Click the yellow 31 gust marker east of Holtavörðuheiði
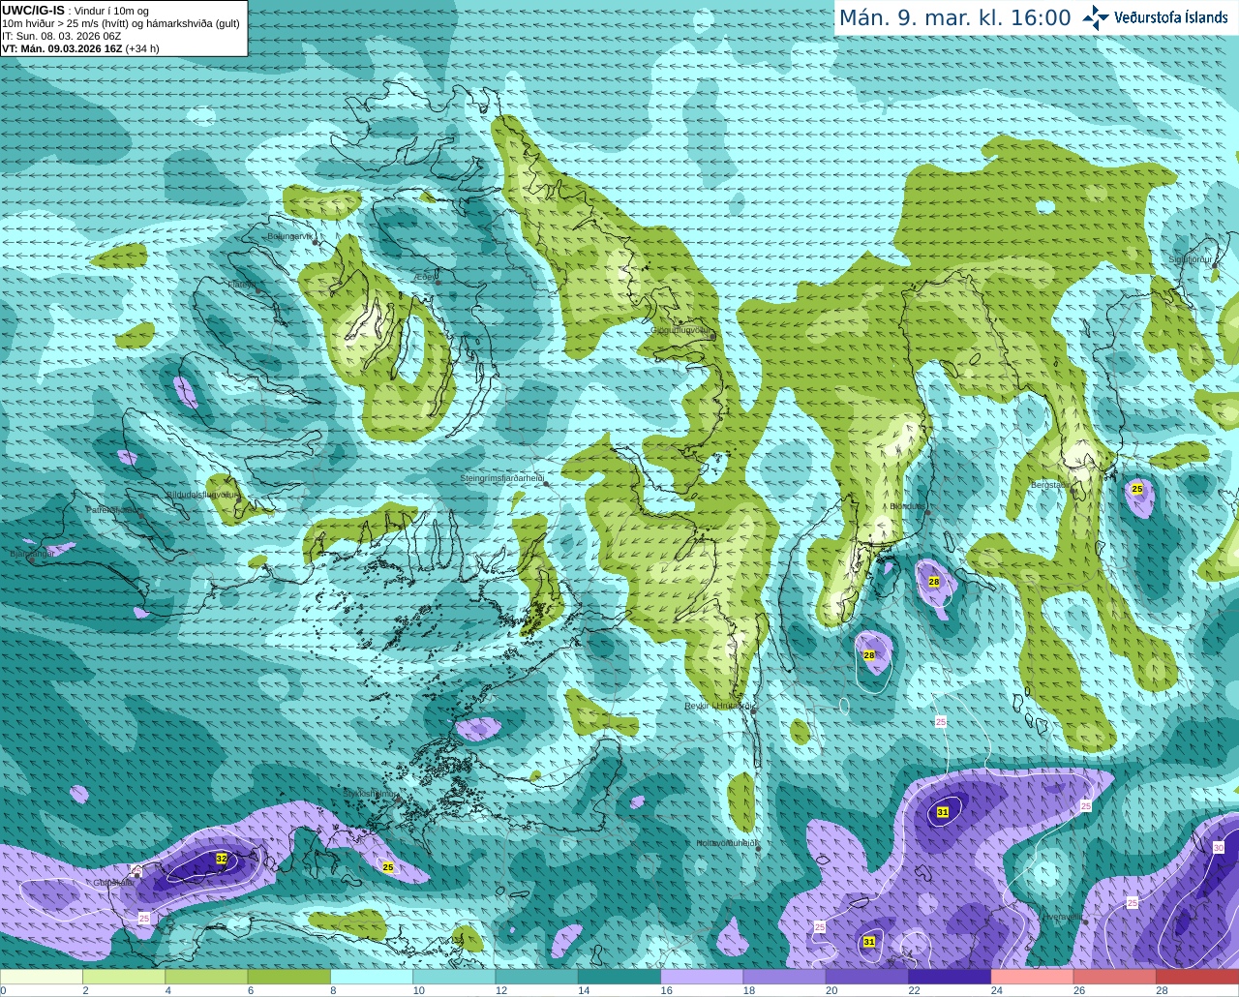The image size is (1239, 997). (x=943, y=812)
